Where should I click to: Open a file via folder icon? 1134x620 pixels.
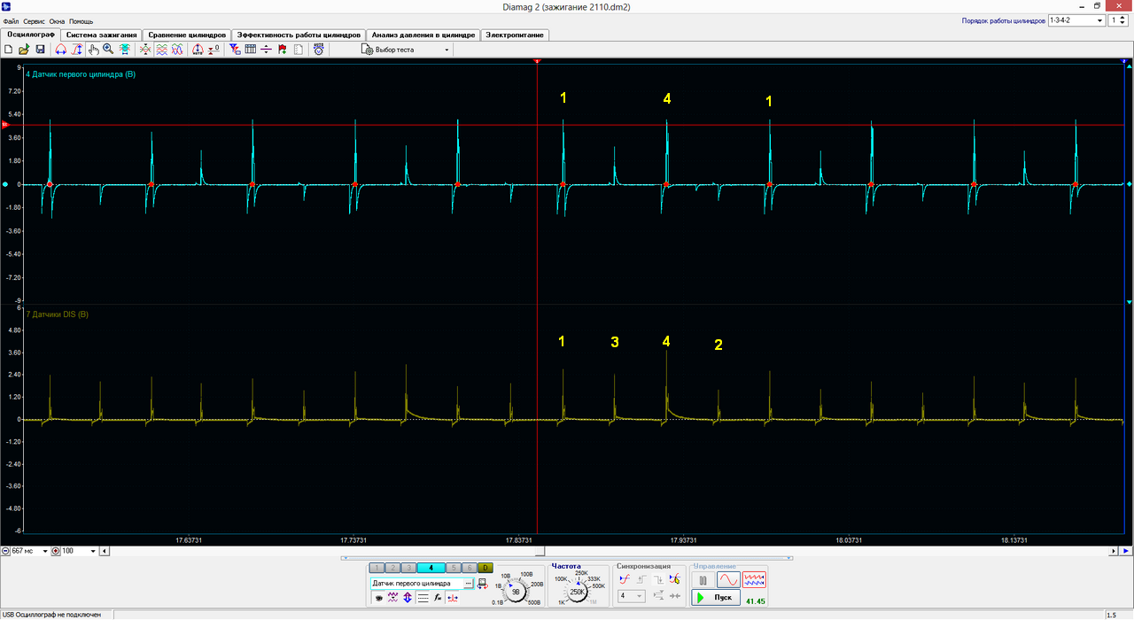(24, 50)
